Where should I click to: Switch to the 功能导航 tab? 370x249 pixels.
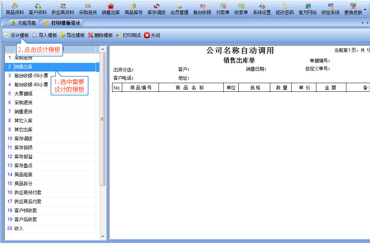pyautogui.click(x=23, y=23)
